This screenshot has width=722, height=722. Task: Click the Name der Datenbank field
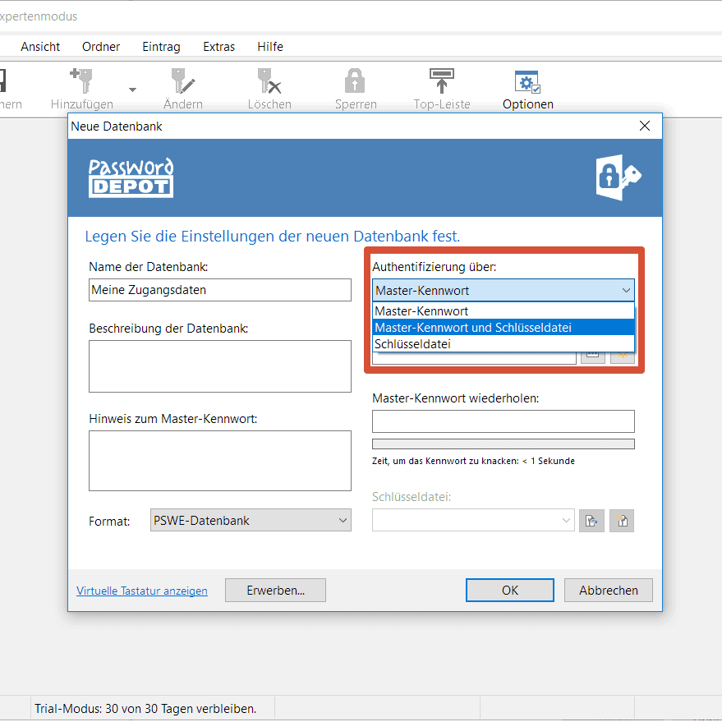[220, 290]
